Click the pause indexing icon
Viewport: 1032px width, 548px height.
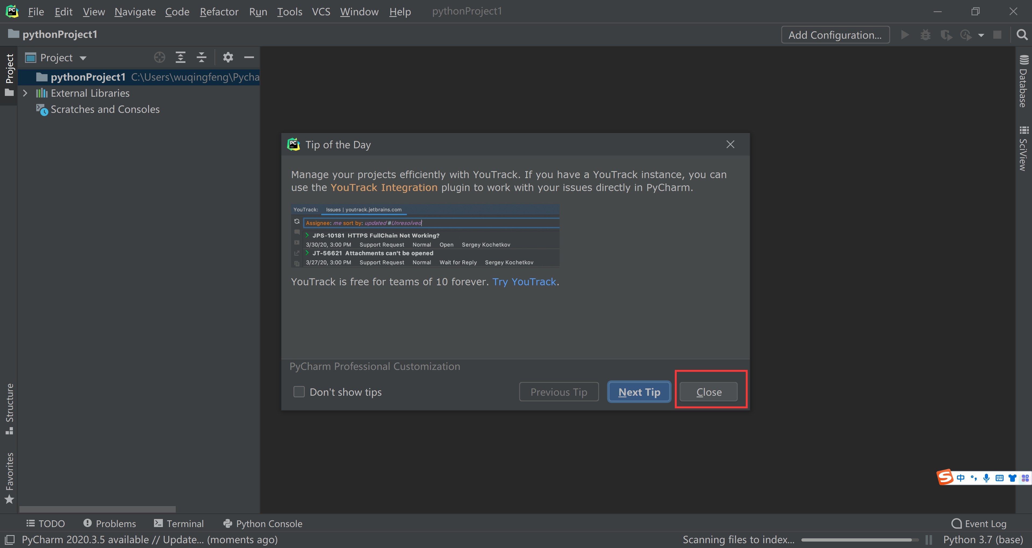pos(928,540)
